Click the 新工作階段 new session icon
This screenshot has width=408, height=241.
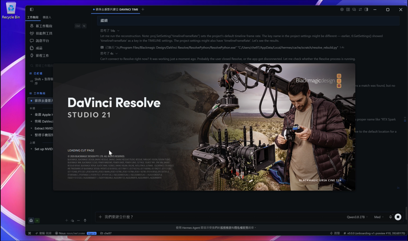coord(32,26)
